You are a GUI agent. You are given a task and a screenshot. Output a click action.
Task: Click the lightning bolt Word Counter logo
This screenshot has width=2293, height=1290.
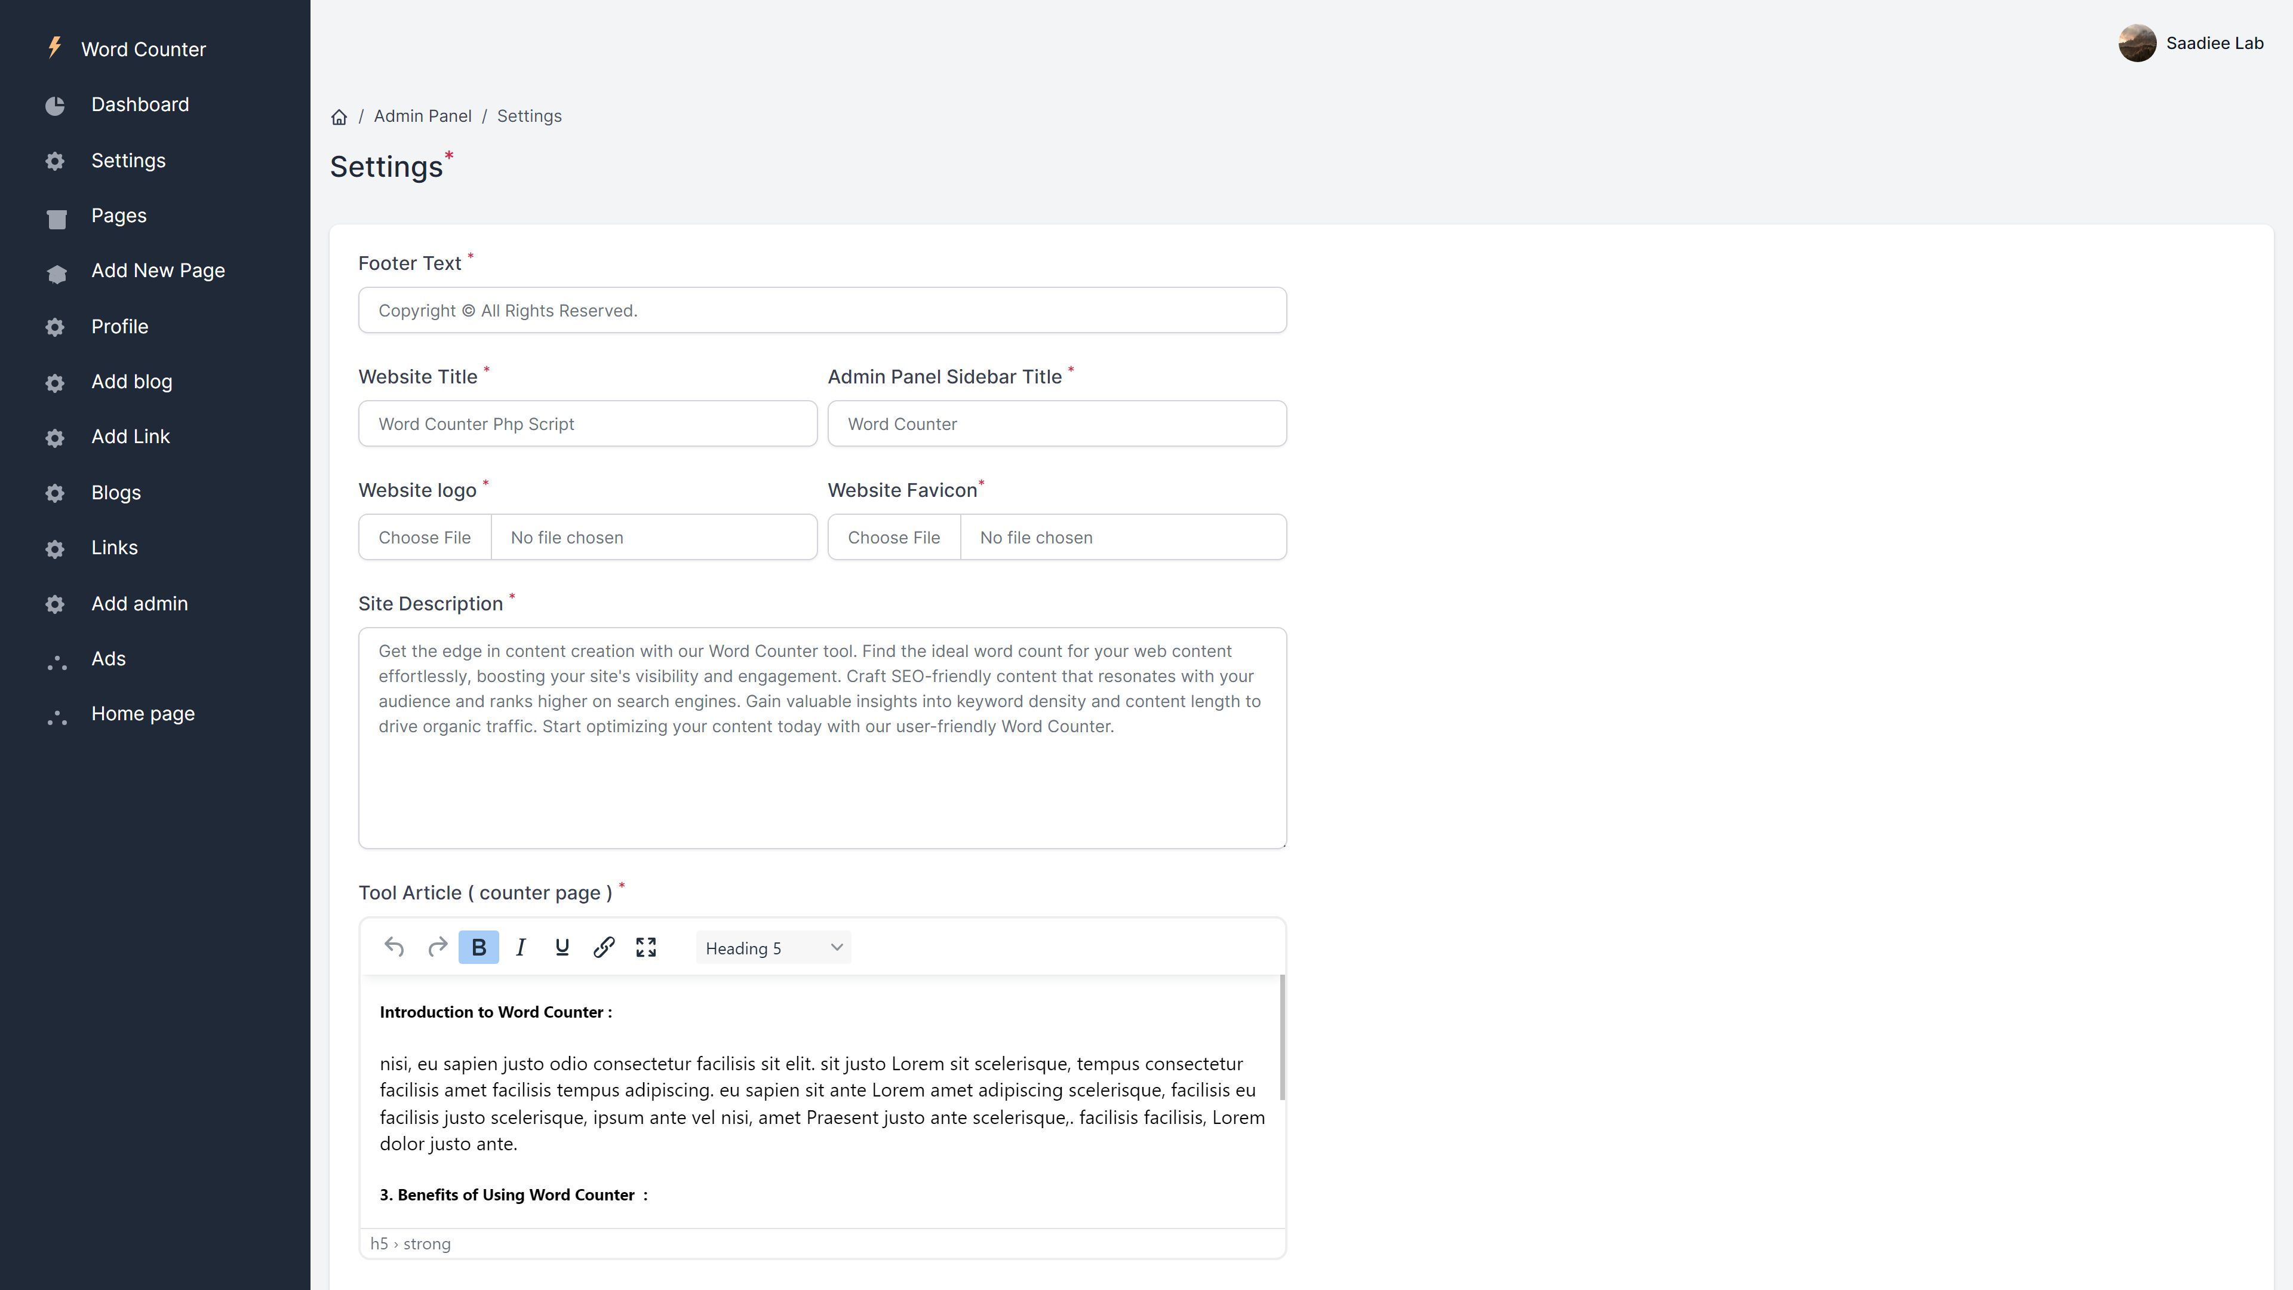[55, 47]
